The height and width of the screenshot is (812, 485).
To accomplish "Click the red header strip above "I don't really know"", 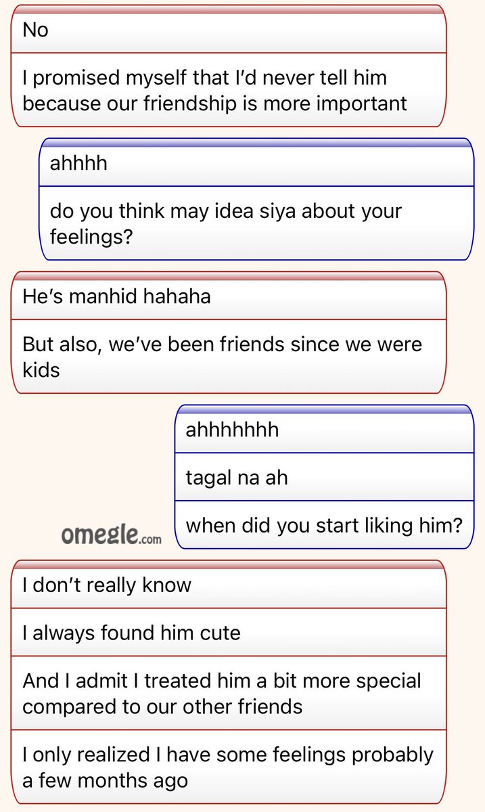I will pos(229,564).
